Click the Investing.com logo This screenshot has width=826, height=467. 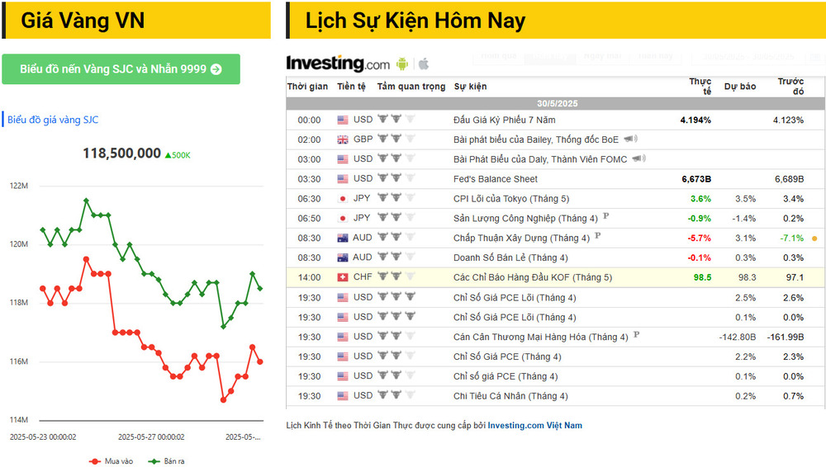click(x=338, y=64)
